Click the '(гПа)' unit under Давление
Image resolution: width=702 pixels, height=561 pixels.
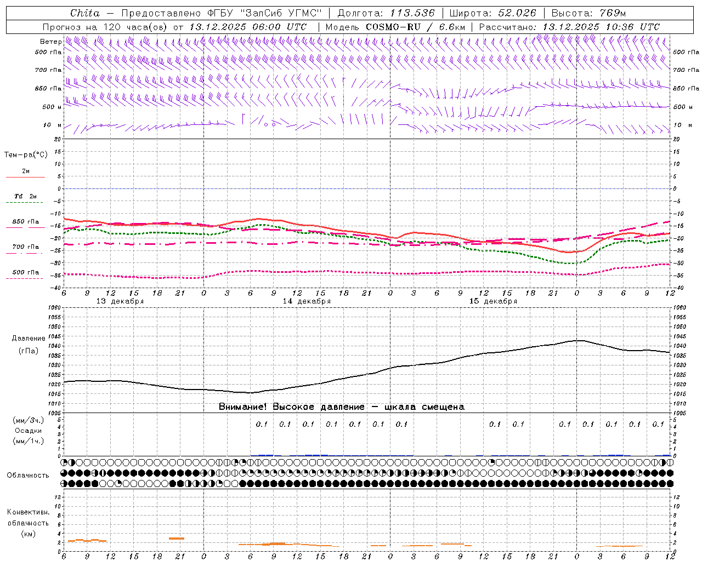29,351
